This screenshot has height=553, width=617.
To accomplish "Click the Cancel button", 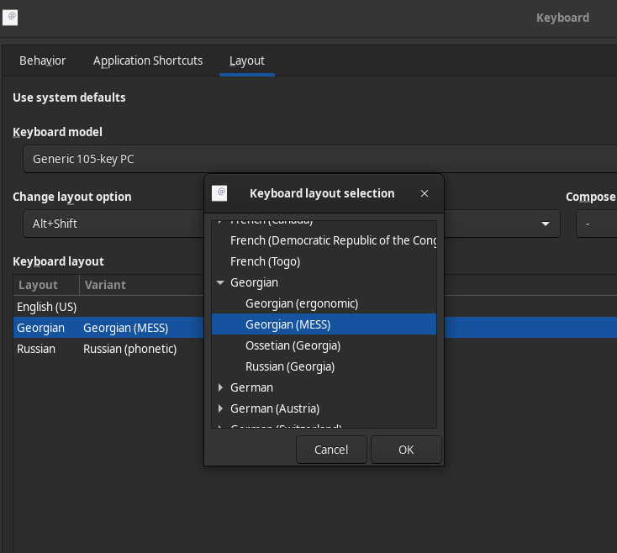I will (x=331, y=450).
